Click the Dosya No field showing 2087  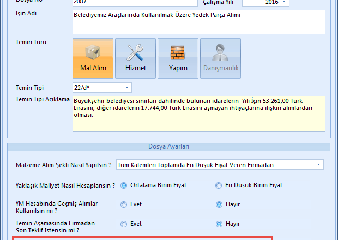pyautogui.click(x=134, y=3)
